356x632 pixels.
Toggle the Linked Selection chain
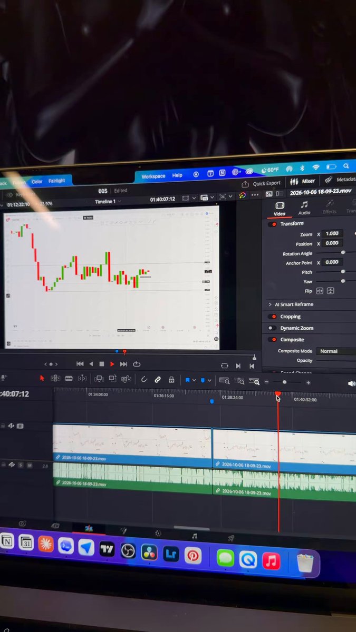[x=157, y=380]
